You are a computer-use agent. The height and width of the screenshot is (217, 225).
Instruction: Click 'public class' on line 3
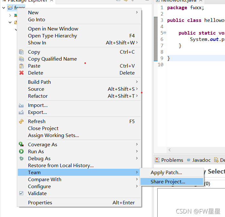[x=184, y=20]
